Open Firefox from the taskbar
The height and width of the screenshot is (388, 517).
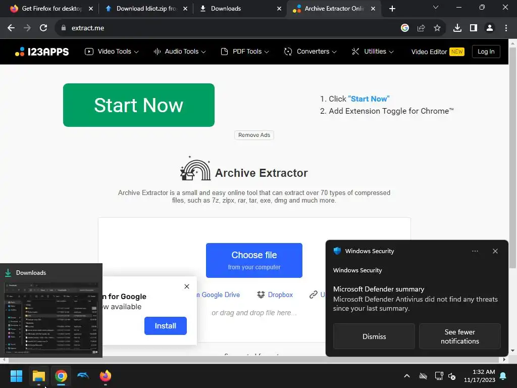[x=106, y=376]
